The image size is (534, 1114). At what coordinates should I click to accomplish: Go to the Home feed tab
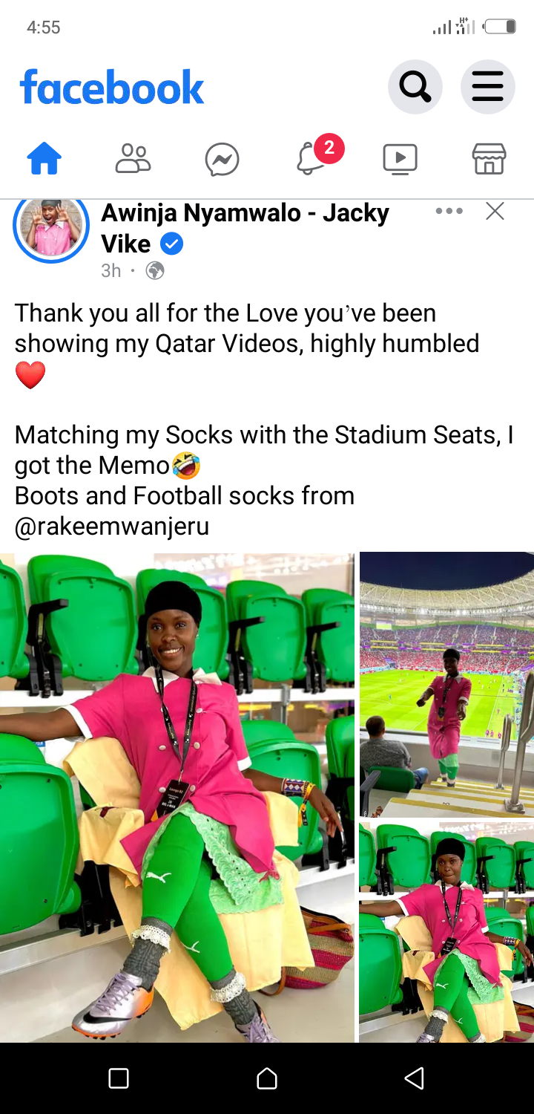pos(44,158)
